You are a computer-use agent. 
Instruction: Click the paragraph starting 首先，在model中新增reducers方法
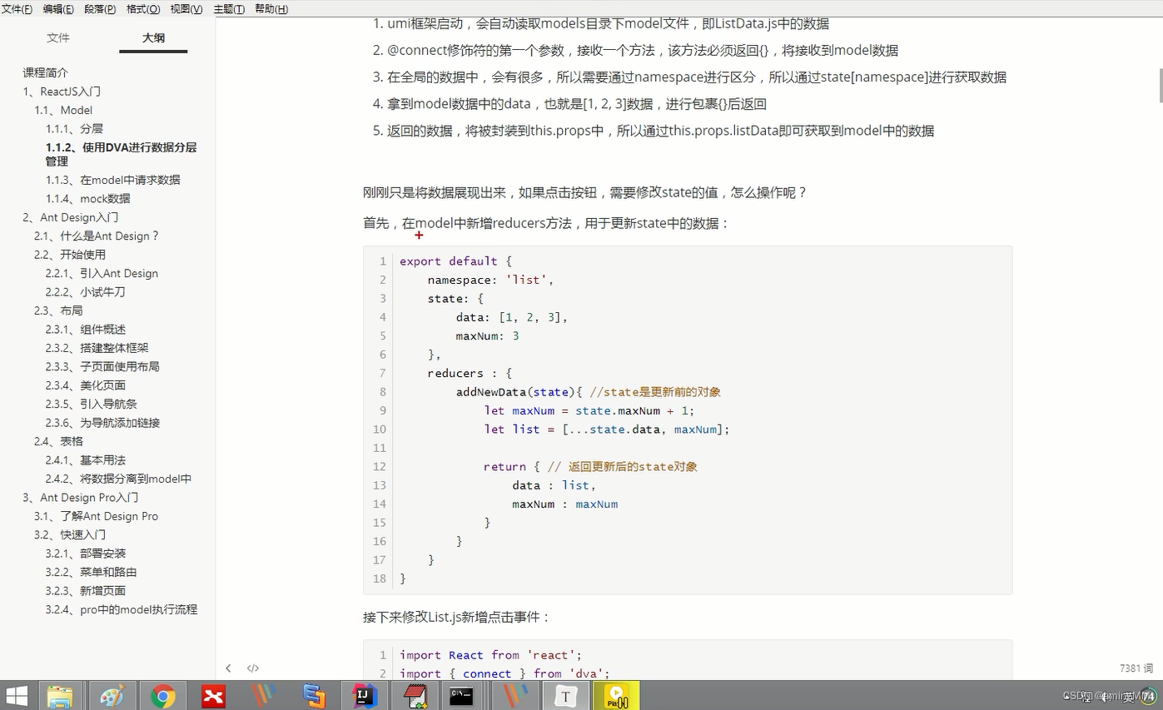click(x=546, y=224)
